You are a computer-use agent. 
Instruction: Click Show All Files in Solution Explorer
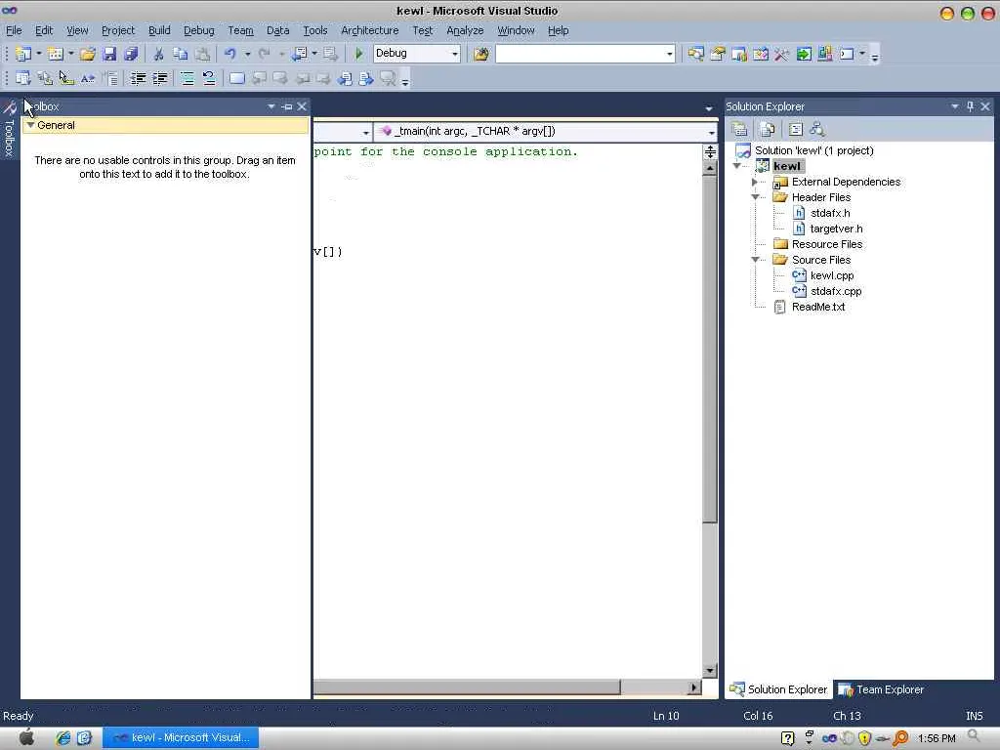pyautogui.click(x=768, y=130)
